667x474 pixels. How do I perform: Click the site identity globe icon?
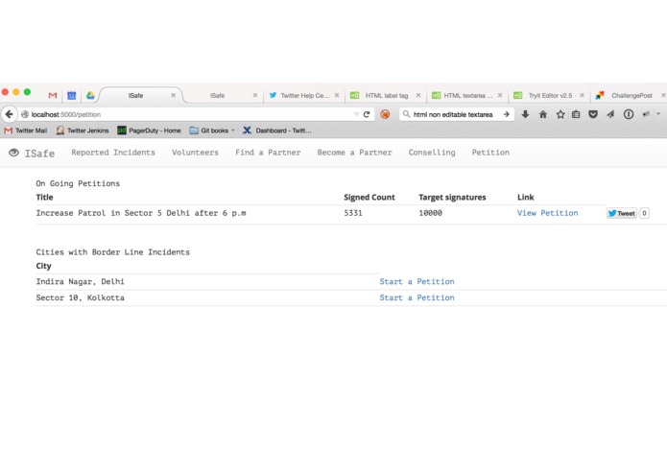coord(25,114)
